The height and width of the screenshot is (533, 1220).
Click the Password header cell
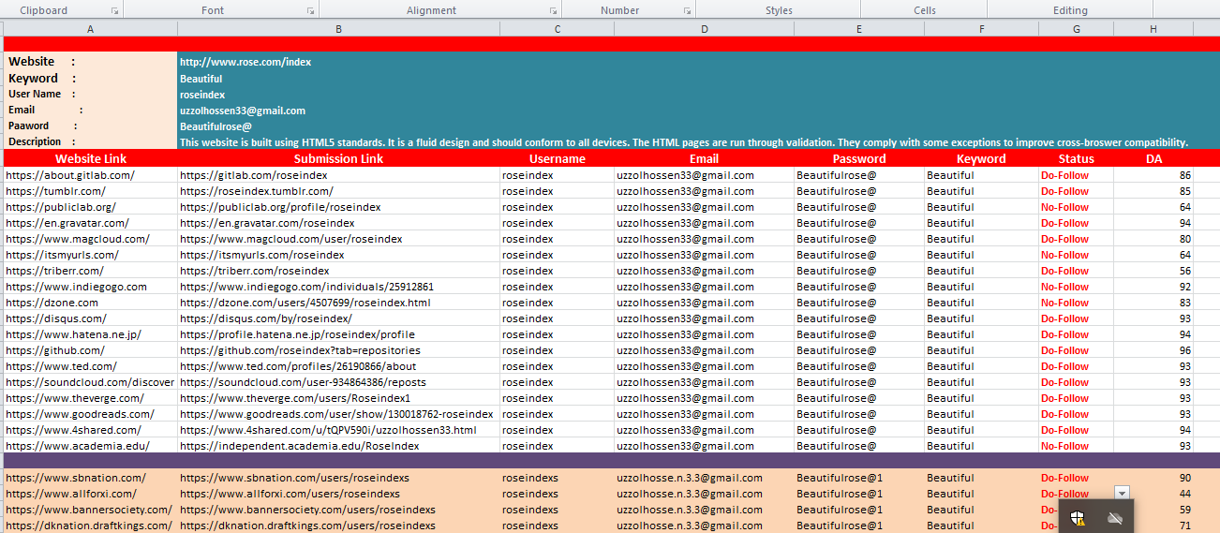click(858, 158)
